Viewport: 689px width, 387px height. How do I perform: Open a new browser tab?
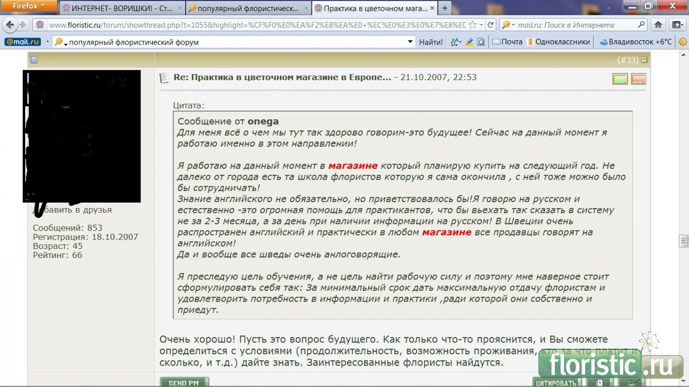pos(445,9)
